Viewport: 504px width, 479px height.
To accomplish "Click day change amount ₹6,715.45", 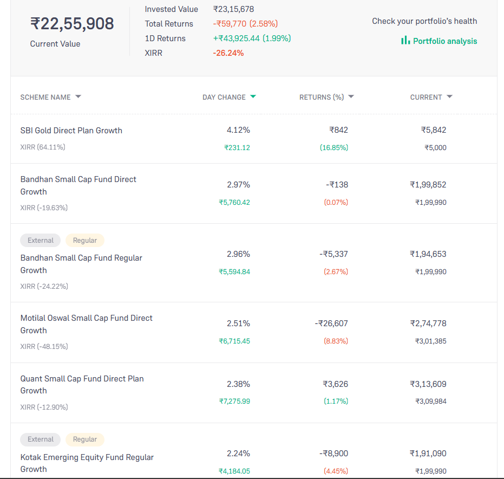I will click(x=234, y=341).
